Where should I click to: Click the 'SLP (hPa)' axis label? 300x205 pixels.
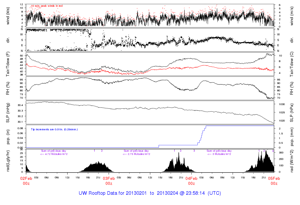coord(292,113)
